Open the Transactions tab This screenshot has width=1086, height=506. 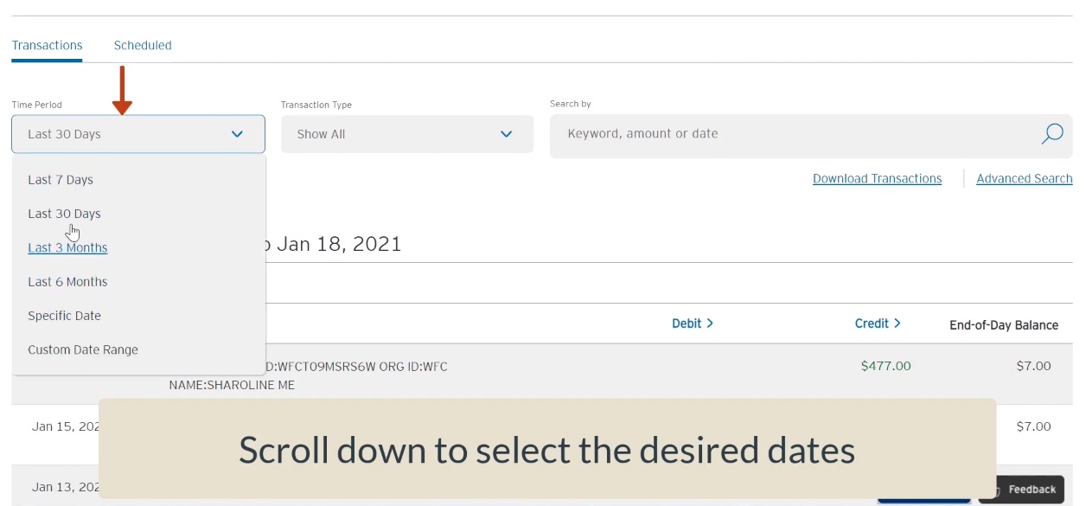coord(48,45)
